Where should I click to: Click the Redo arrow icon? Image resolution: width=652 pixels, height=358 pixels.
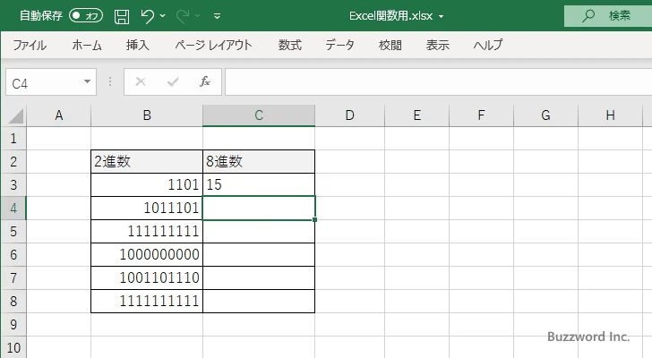(183, 16)
